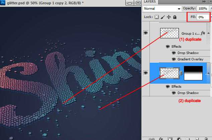The image size is (212, 140).
Task: Select the LAYERS panel tab
Action: click(150, 2)
